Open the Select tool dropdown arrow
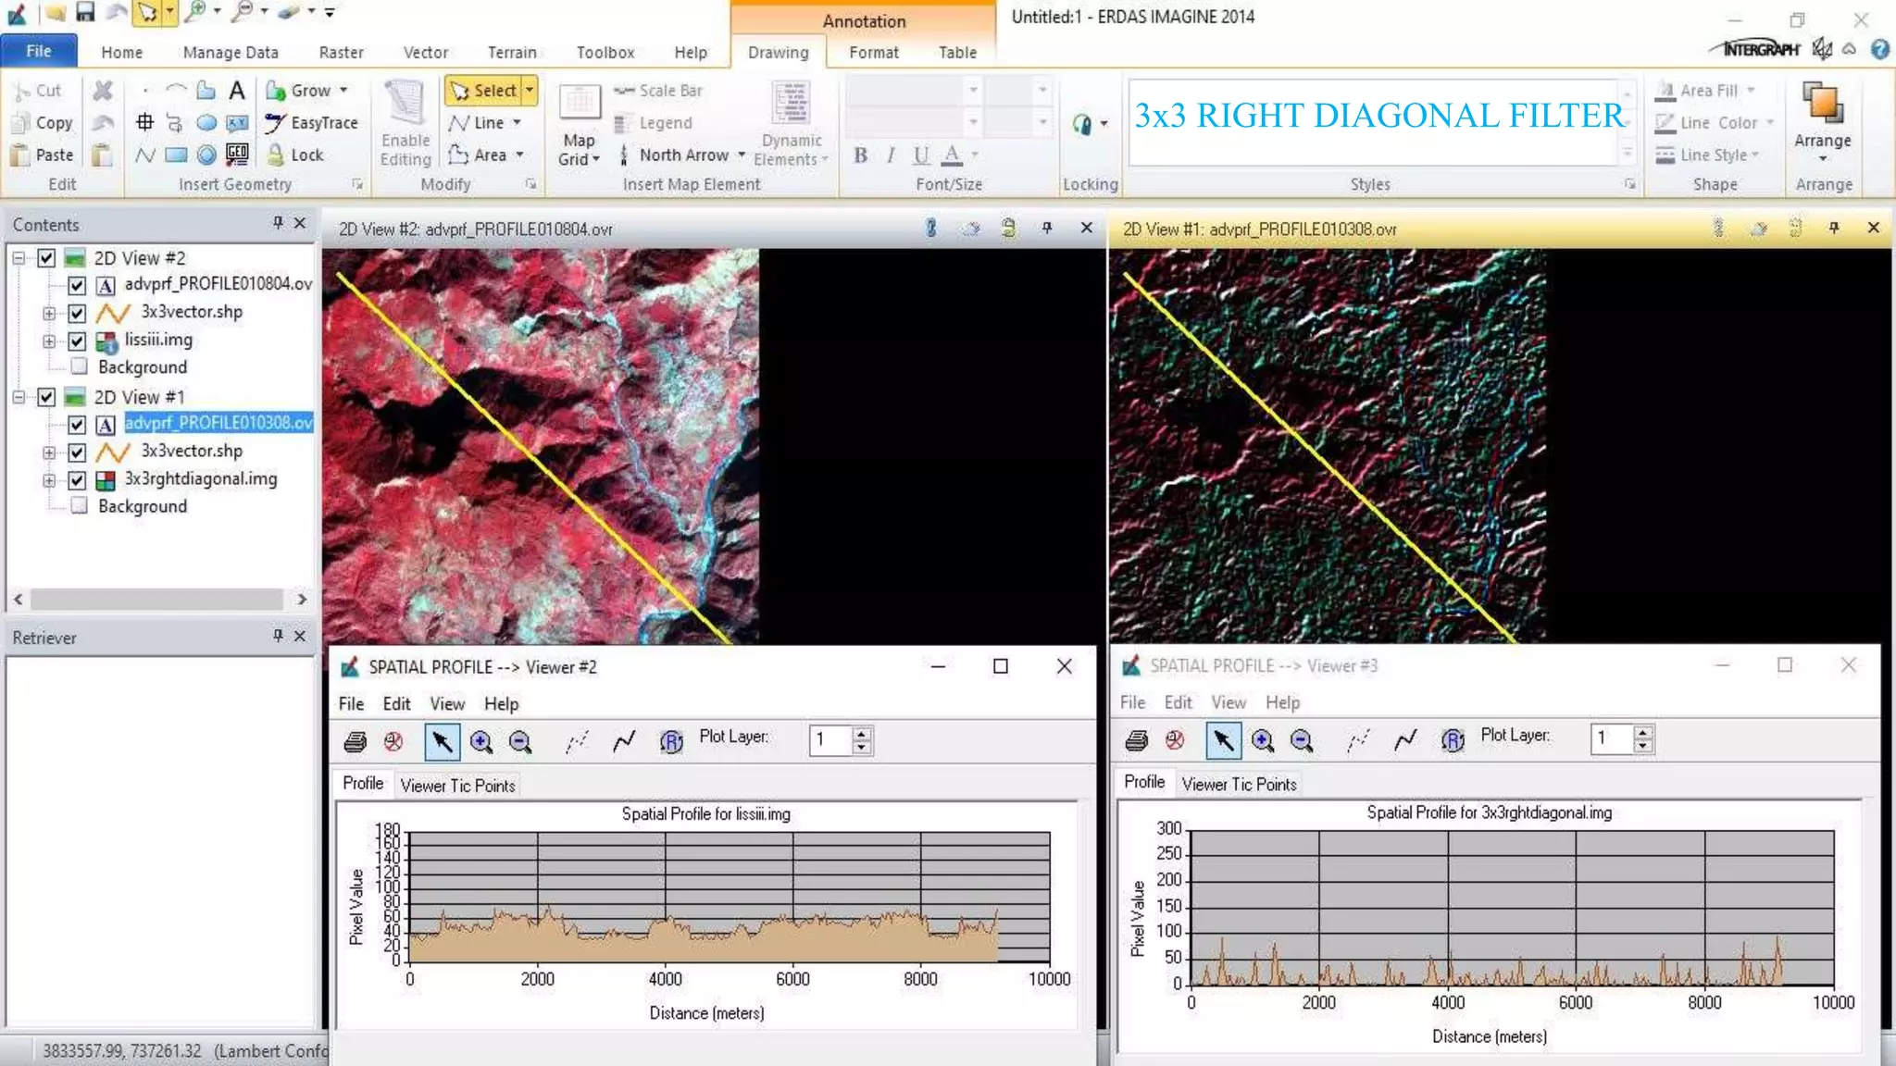Image resolution: width=1896 pixels, height=1066 pixels. coord(530,91)
